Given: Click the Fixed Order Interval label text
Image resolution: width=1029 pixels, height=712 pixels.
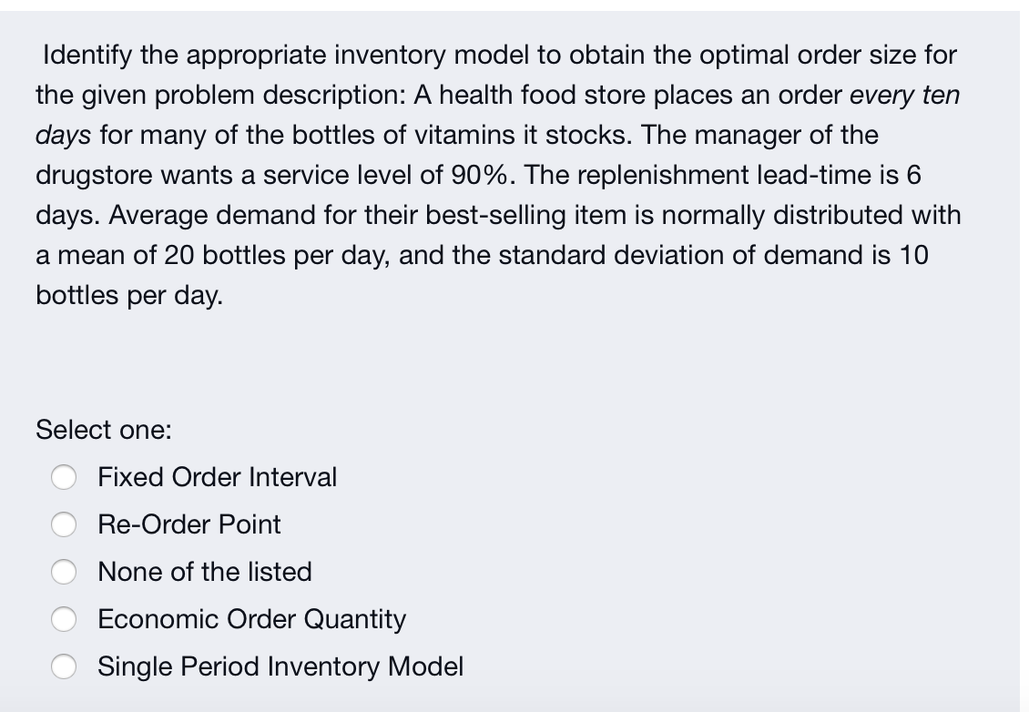Looking at the screenshot, I should click(217, 476).
